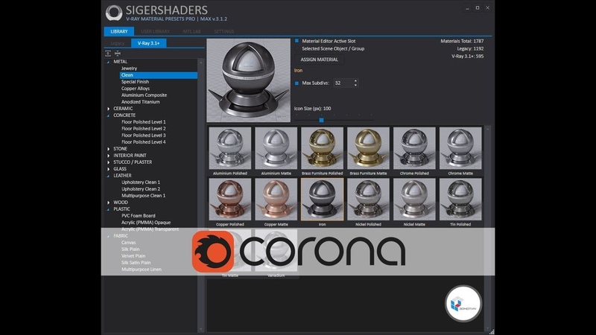
Task: Enable Material Editor Active Slot option
Action: pos(297,41)
